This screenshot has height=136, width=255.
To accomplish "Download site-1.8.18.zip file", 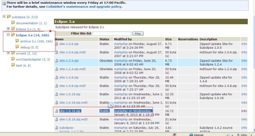I will (x=70, y=111).
